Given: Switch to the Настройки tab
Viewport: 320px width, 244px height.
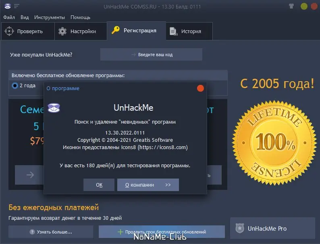Looking at the screenshot, I should click(x=81, y=31).
